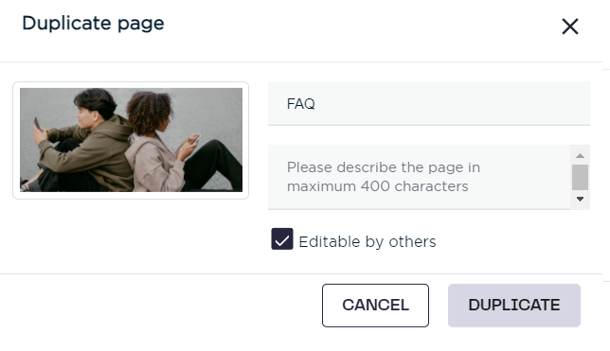Click the X icon in dialog header

pos(570,26)
